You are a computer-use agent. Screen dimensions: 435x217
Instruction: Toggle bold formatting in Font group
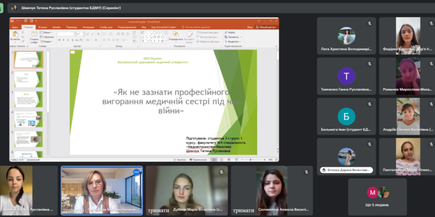59,40
